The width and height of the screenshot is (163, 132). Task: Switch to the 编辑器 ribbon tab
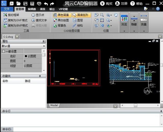click(32, 9)
